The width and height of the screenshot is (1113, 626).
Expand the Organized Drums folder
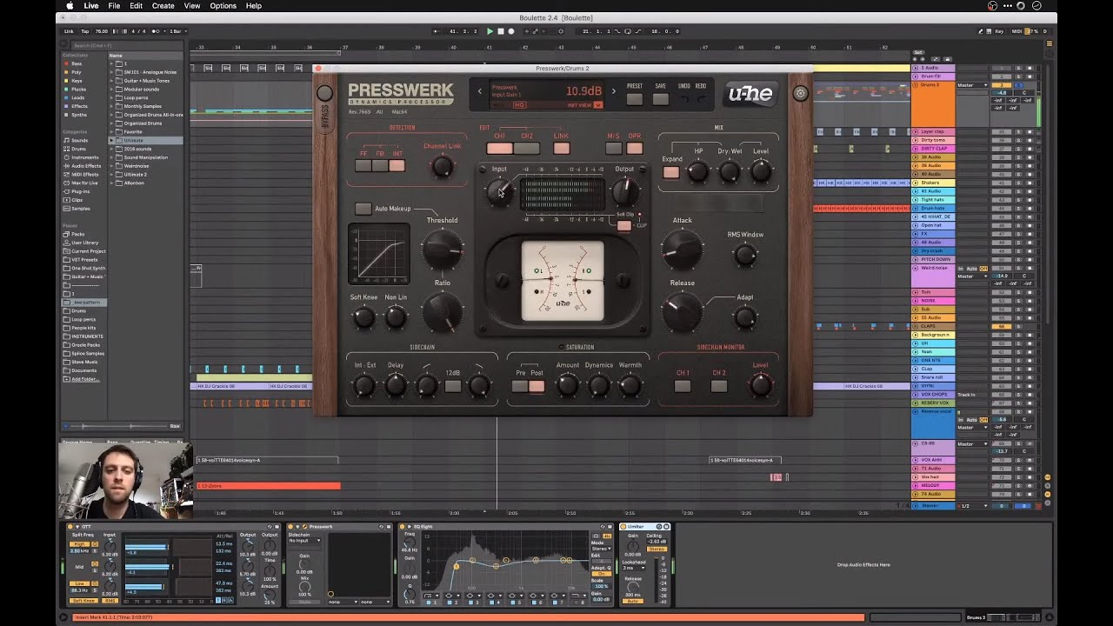point(112,123)
